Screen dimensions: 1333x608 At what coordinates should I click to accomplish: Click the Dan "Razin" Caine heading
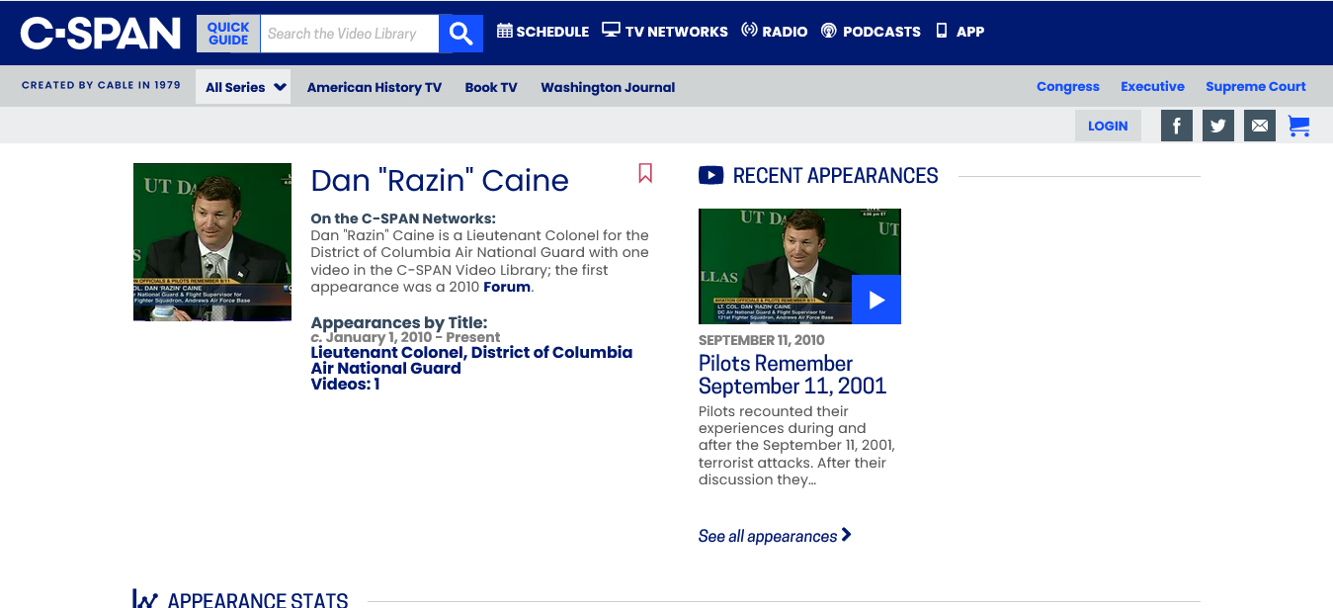pyautogui.click(x=440, y=181)
